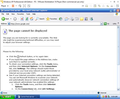Viewport: 120px width, 99px height.
Task: Open the Help menu
Action: click(34, 14)
